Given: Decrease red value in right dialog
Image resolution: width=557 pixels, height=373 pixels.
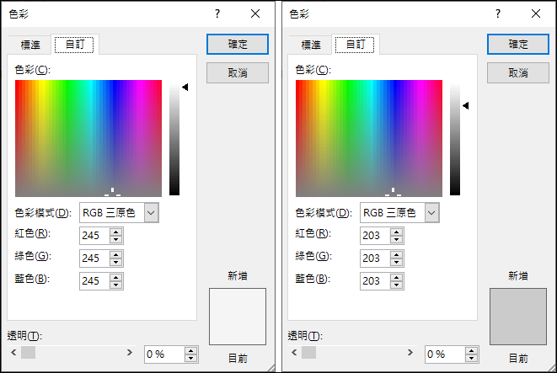Looking at the screenshot, I should tap(396, 240).
